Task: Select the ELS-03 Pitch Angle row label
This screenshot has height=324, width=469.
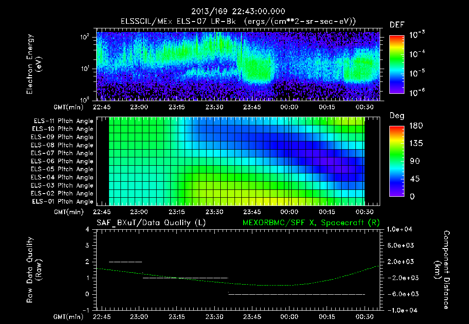Action: (x=62, y=185)
